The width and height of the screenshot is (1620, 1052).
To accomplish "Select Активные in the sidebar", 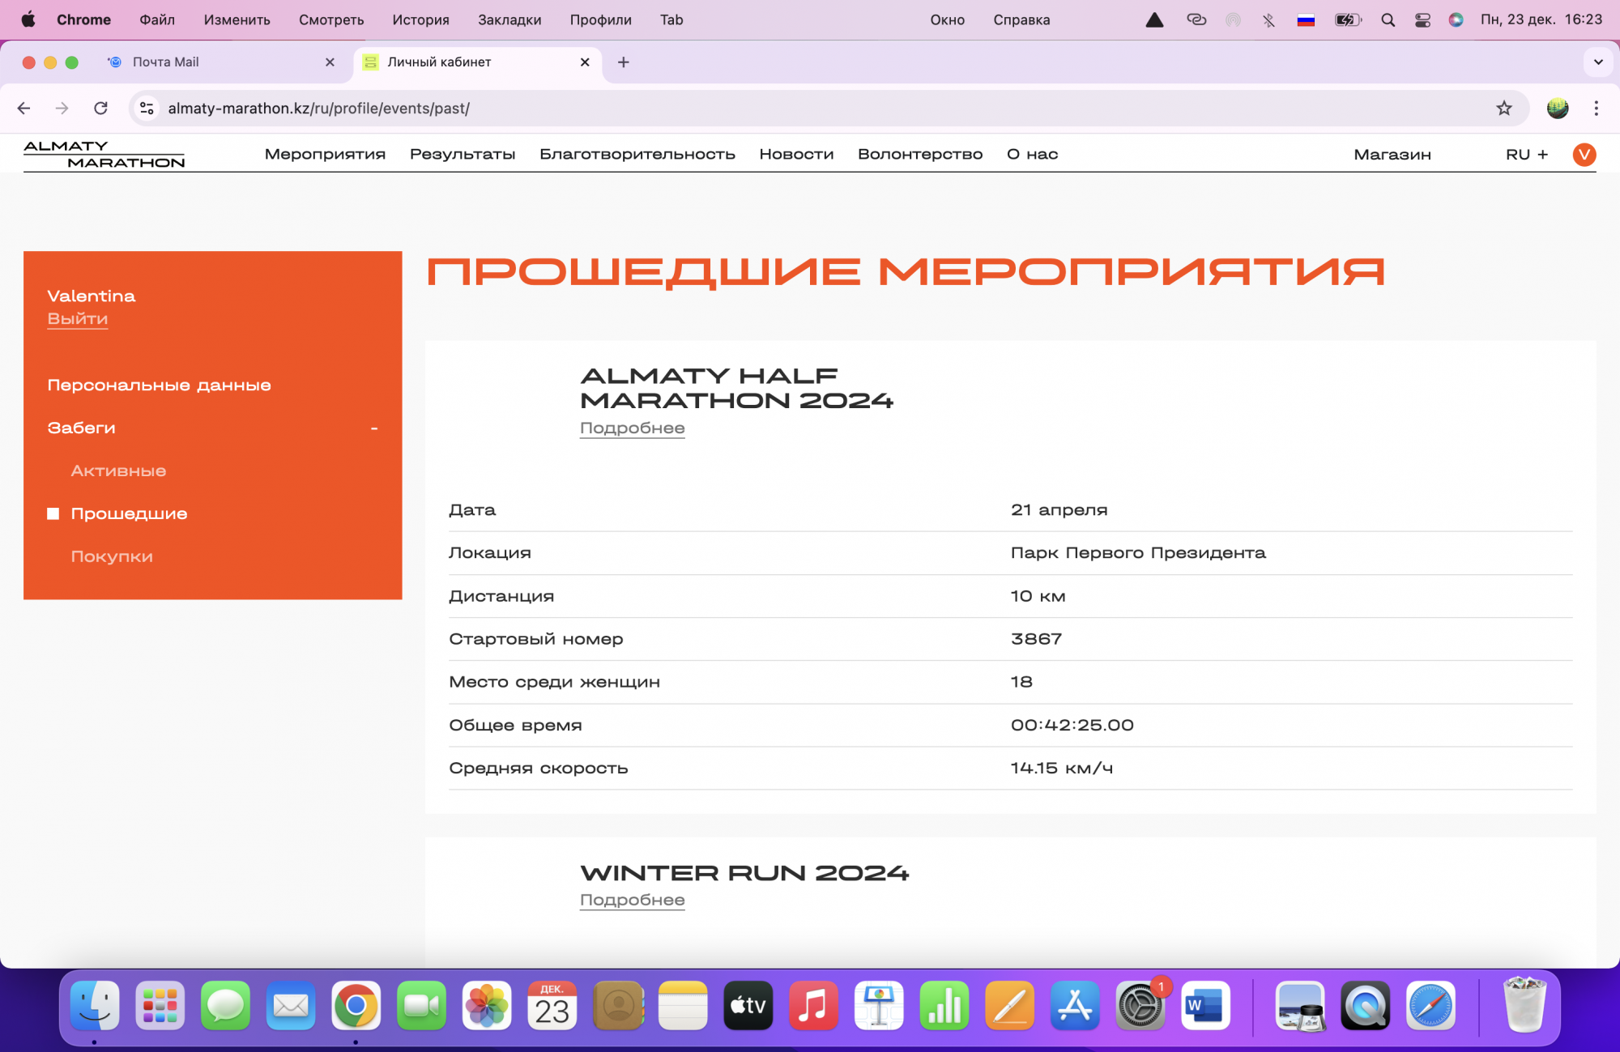I will [x=118, y=471].
